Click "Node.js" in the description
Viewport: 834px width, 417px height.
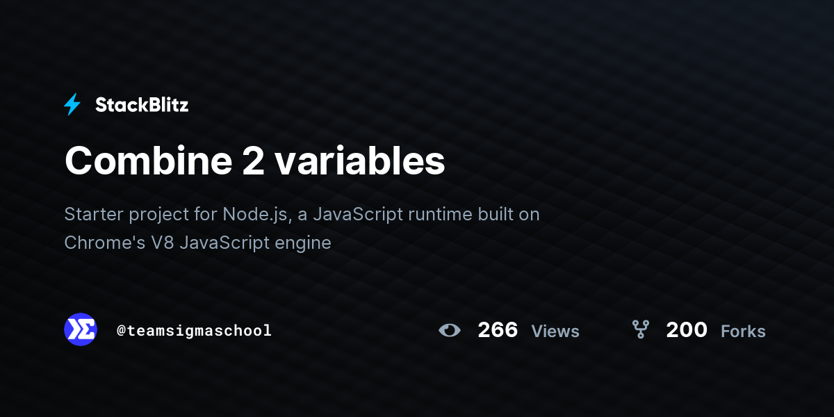pyautogui.click(x=254, y=214)
